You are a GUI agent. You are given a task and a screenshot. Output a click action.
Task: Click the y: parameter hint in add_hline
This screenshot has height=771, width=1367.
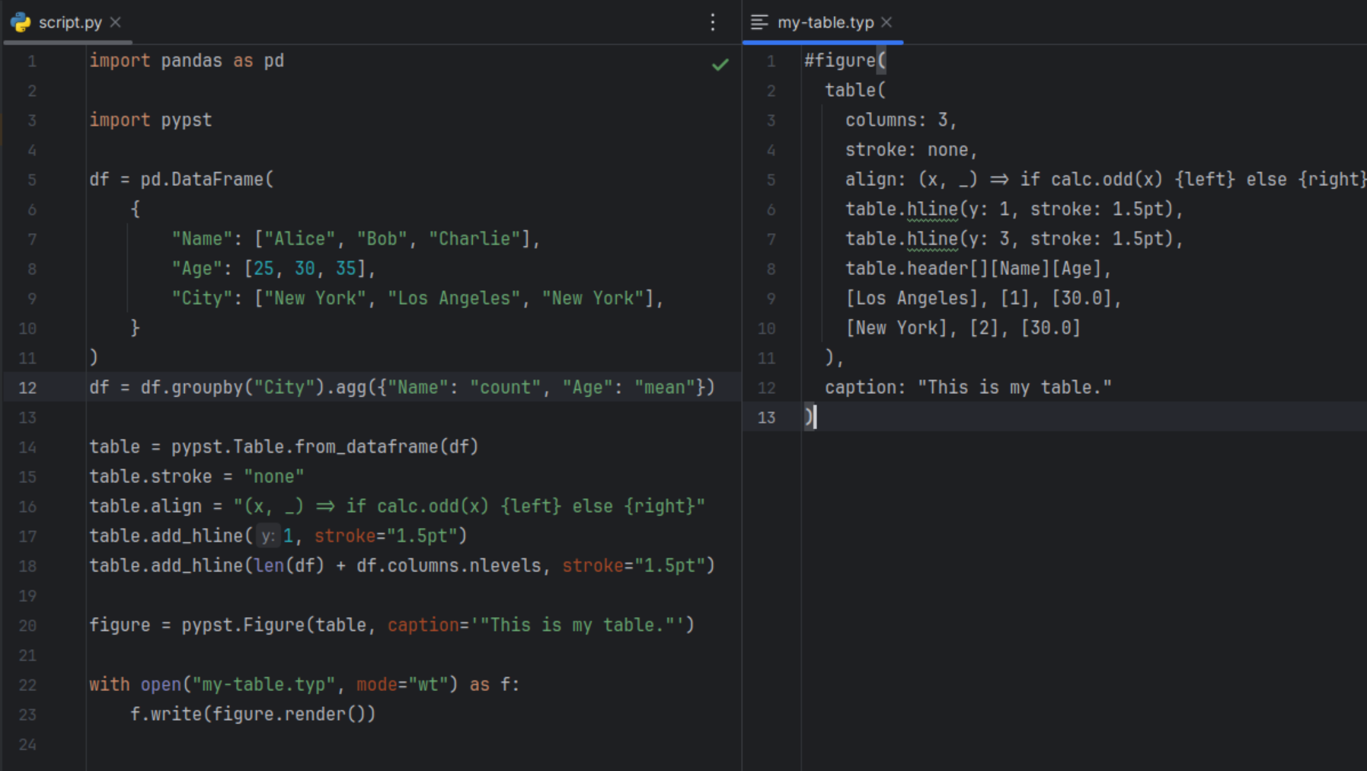click(267, 536)
